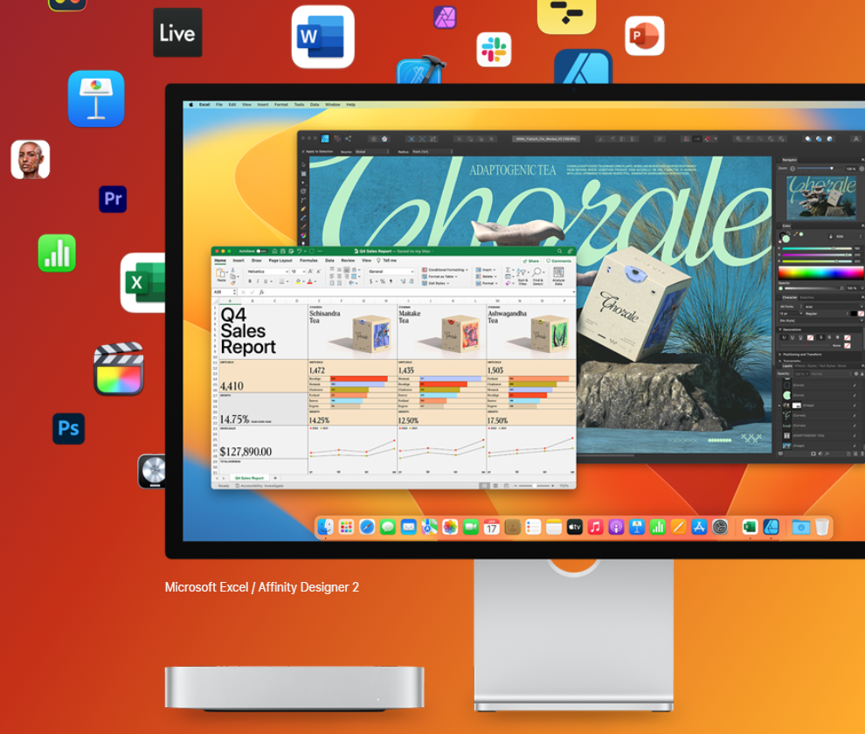865x734 pixels.
Task: Toggle Underline in Excel ribbon
Action: point(266,281)
